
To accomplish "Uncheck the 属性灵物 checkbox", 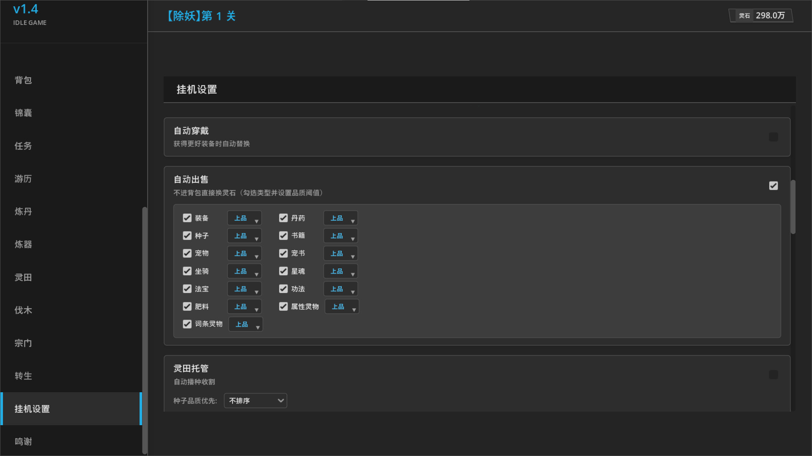I will (283, 307).
